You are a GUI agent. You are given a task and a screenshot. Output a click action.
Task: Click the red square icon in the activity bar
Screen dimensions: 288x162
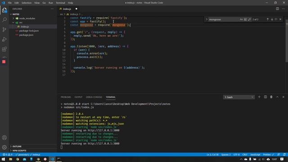(4, 62)
